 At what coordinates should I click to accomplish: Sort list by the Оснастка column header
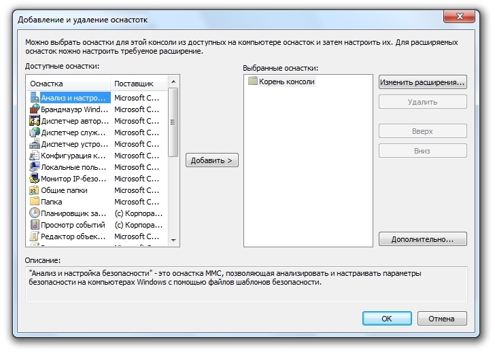68,84
